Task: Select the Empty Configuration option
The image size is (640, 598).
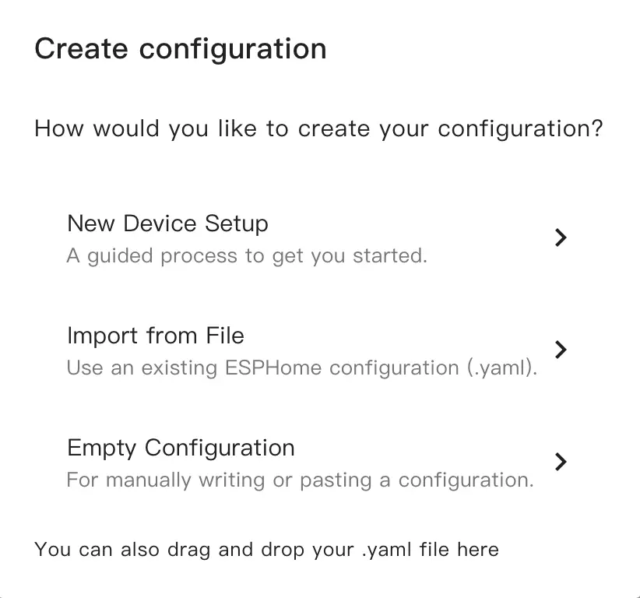Action: coord(181,448)
